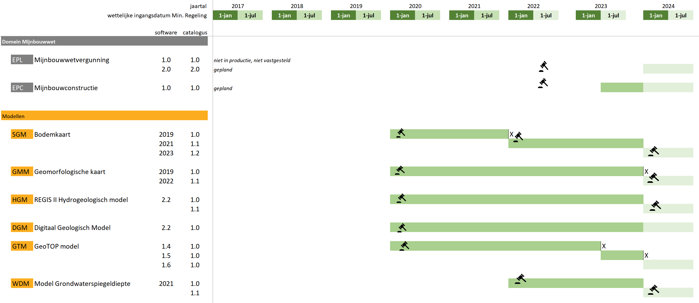Image resolution: width=699 pixels, height=303 pixels.
Task: Click the gavel on Digitaal Geologisch Model bar
Action: coord(402,228)
